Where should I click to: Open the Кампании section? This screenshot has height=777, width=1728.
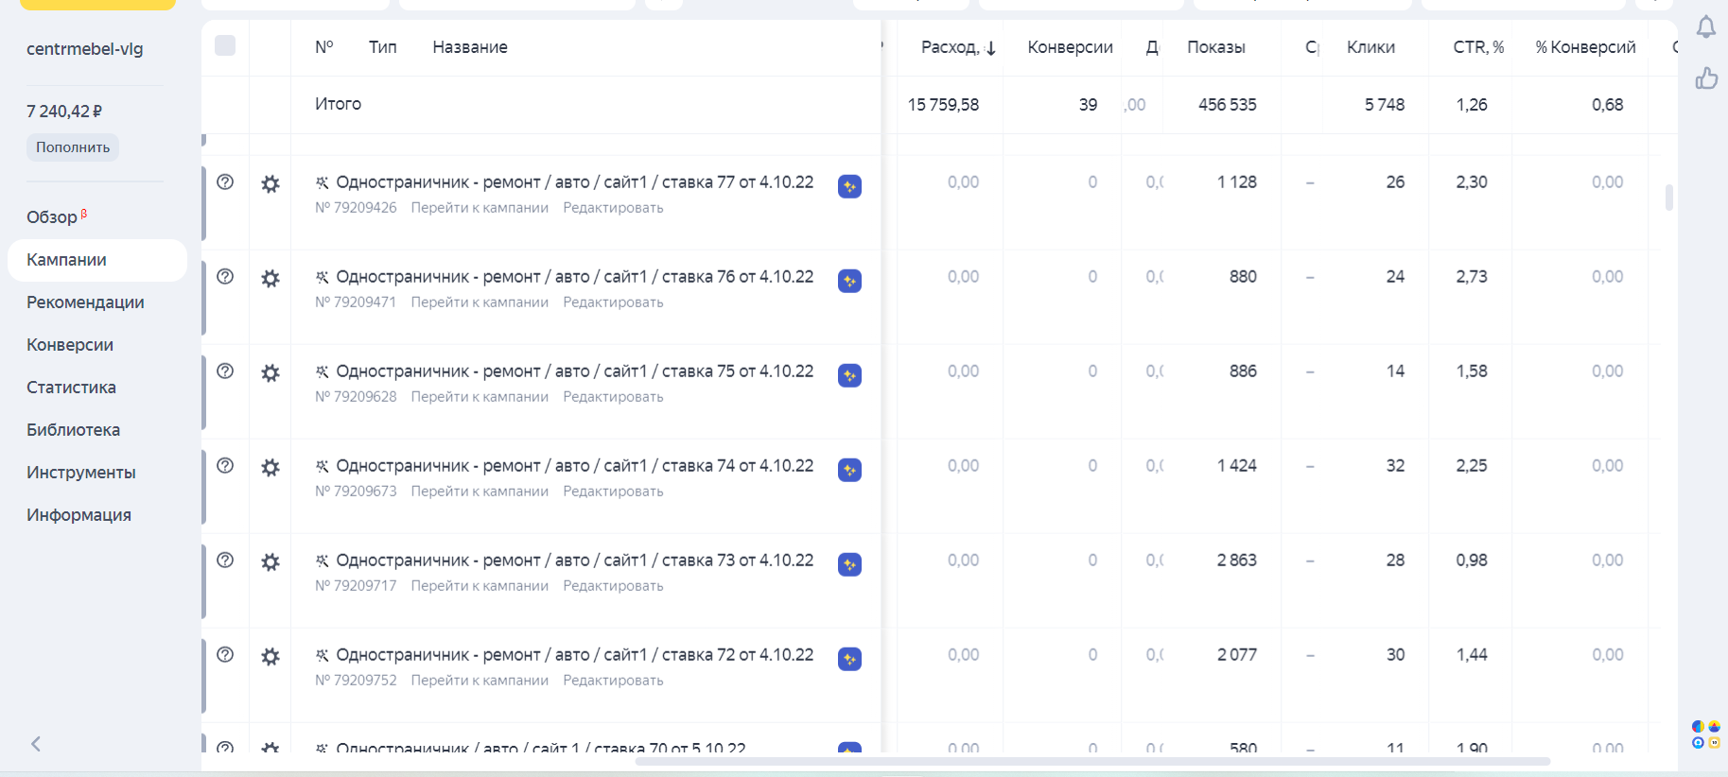[x=97, y=260]
